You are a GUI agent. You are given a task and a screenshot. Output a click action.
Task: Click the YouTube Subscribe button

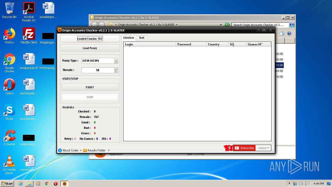click(x=244, y=148)
